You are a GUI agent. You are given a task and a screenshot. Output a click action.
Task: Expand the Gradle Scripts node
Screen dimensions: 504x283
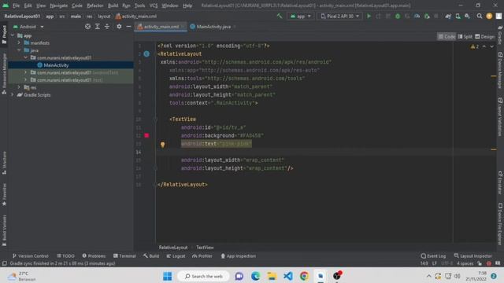pyautogui.click(x=13, y=94)
